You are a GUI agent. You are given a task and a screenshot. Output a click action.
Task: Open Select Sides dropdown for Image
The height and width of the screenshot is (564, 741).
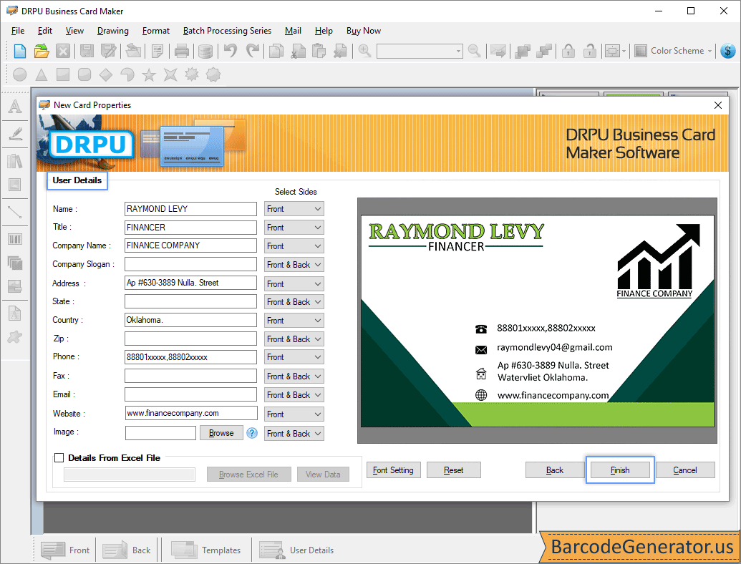point(294,434)
